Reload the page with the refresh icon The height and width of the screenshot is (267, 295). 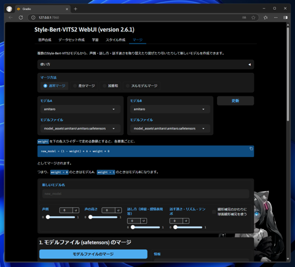pos(21,18)
